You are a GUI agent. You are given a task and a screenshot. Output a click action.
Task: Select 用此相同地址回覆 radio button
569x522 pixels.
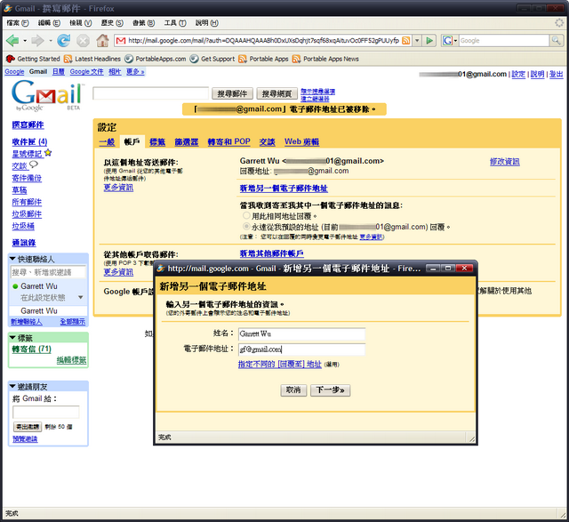coord(246,215)
